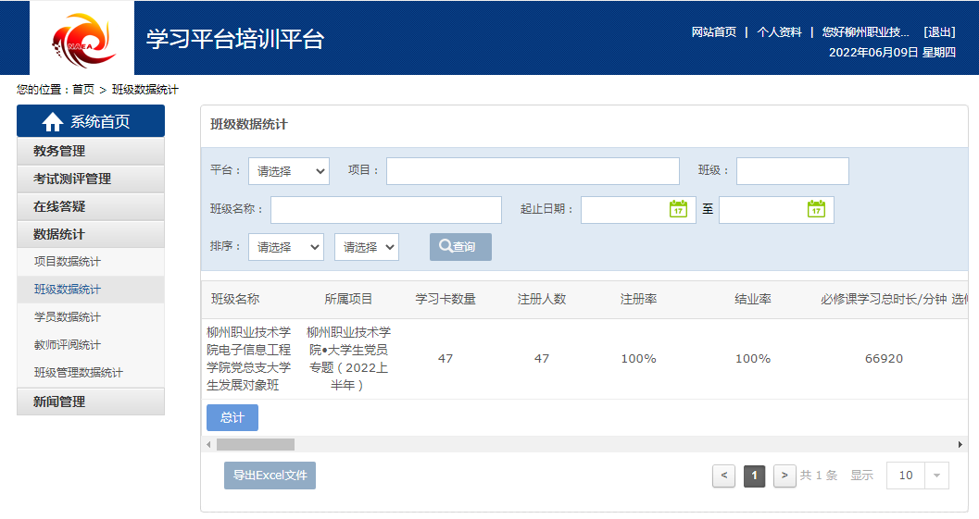Screen dimensions: 979x519
Task: Click the platform logo in header
Action: 82,39
